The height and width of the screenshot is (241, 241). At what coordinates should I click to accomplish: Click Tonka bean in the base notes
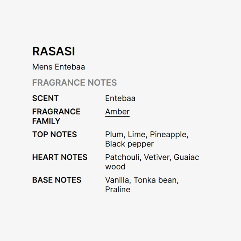pyautogui.click(x=156, y=180)
